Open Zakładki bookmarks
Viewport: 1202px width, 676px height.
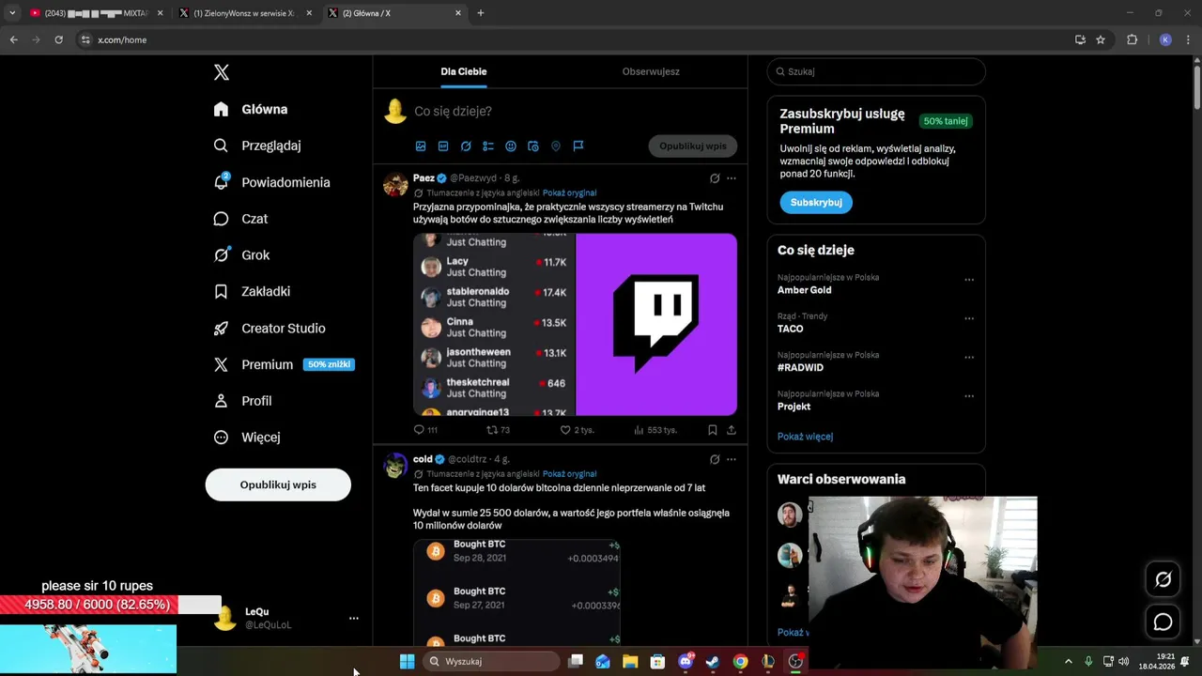tap(252, 292)
